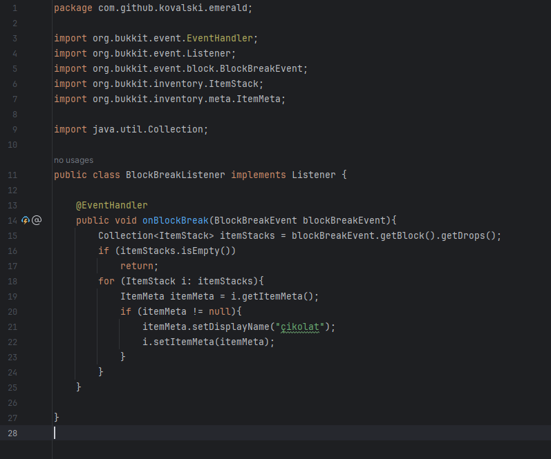Click the itemStacks variable declaration on line 15

[x=248, y=235]
